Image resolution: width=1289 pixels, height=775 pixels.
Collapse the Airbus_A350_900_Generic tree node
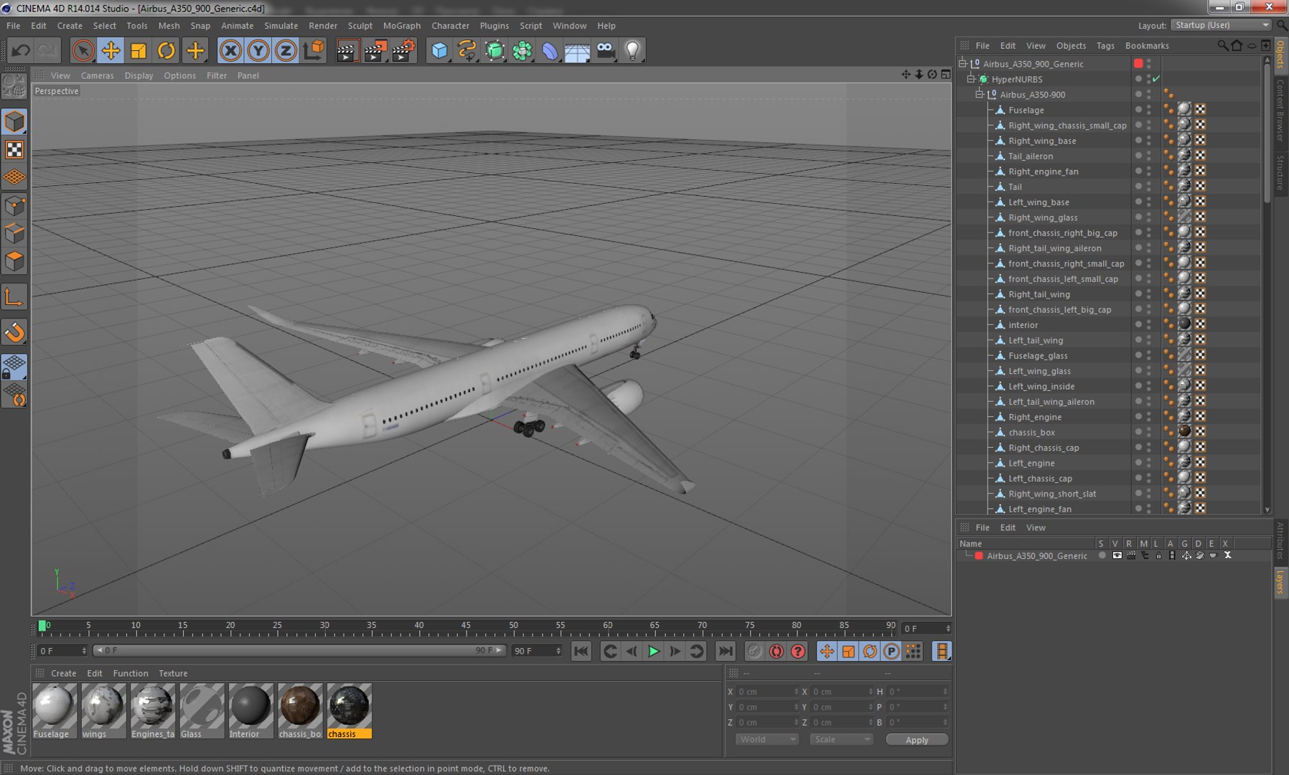963,64
